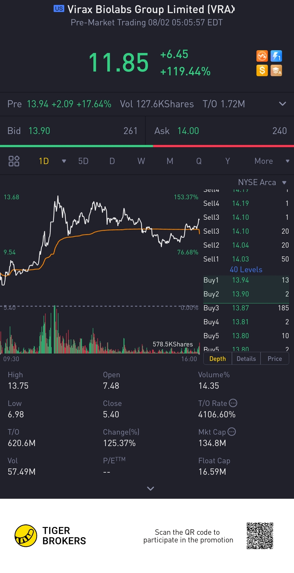Tap the yellow dollar-sign icon
This screenshot has height=573, width=294.
pyautogui.click(x=262, y=70)
